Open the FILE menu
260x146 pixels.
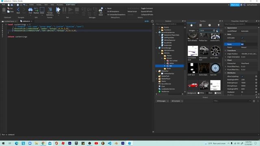coord(3,5)
